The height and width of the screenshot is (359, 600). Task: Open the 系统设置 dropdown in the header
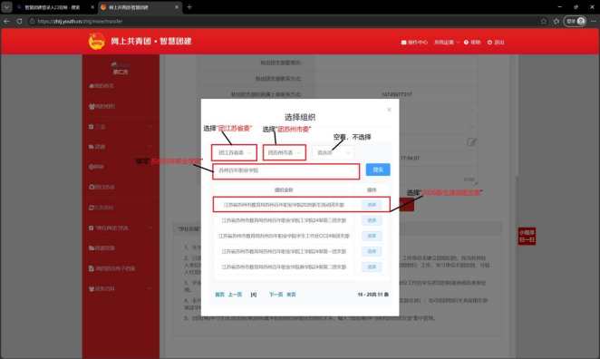coord(447,43)
